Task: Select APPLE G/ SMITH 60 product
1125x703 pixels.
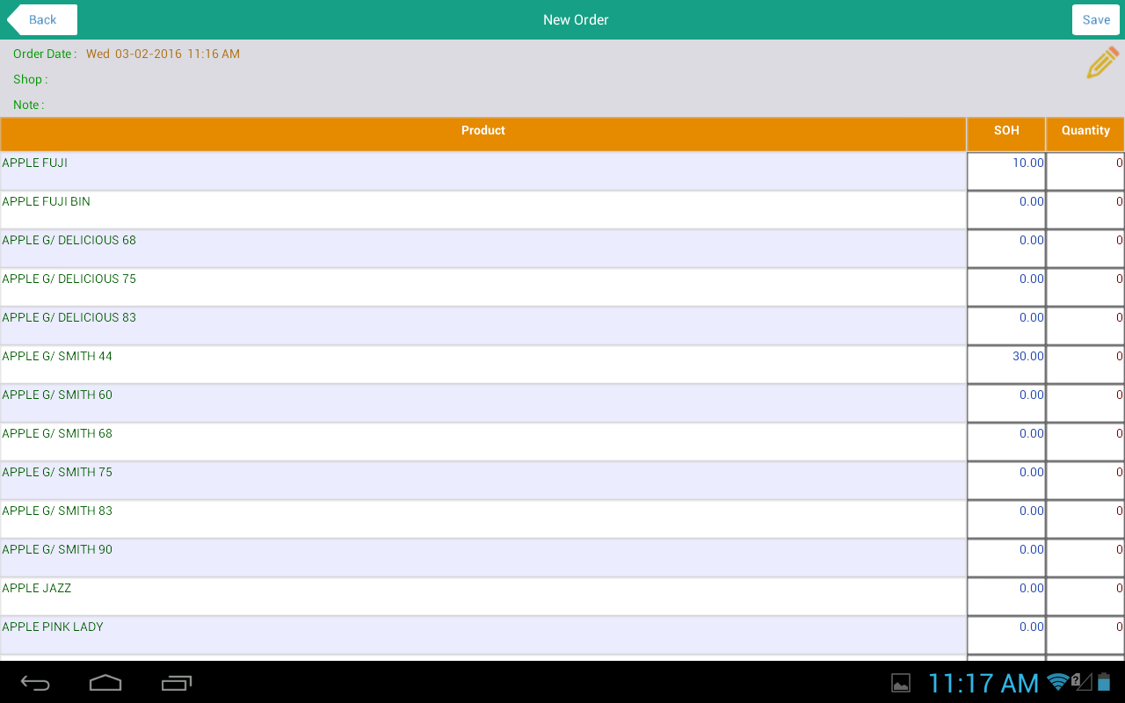Action: (x=483, y=403)
